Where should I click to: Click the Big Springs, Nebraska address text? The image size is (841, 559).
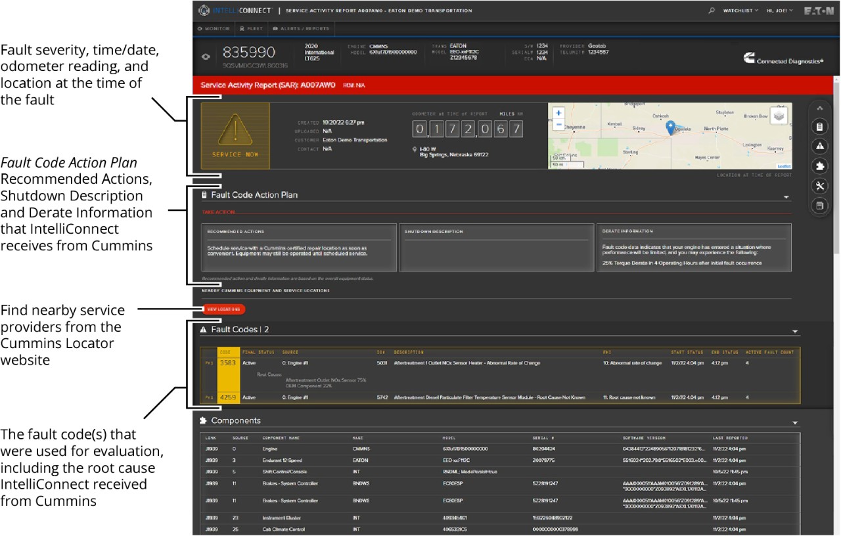tap(454, 155)
